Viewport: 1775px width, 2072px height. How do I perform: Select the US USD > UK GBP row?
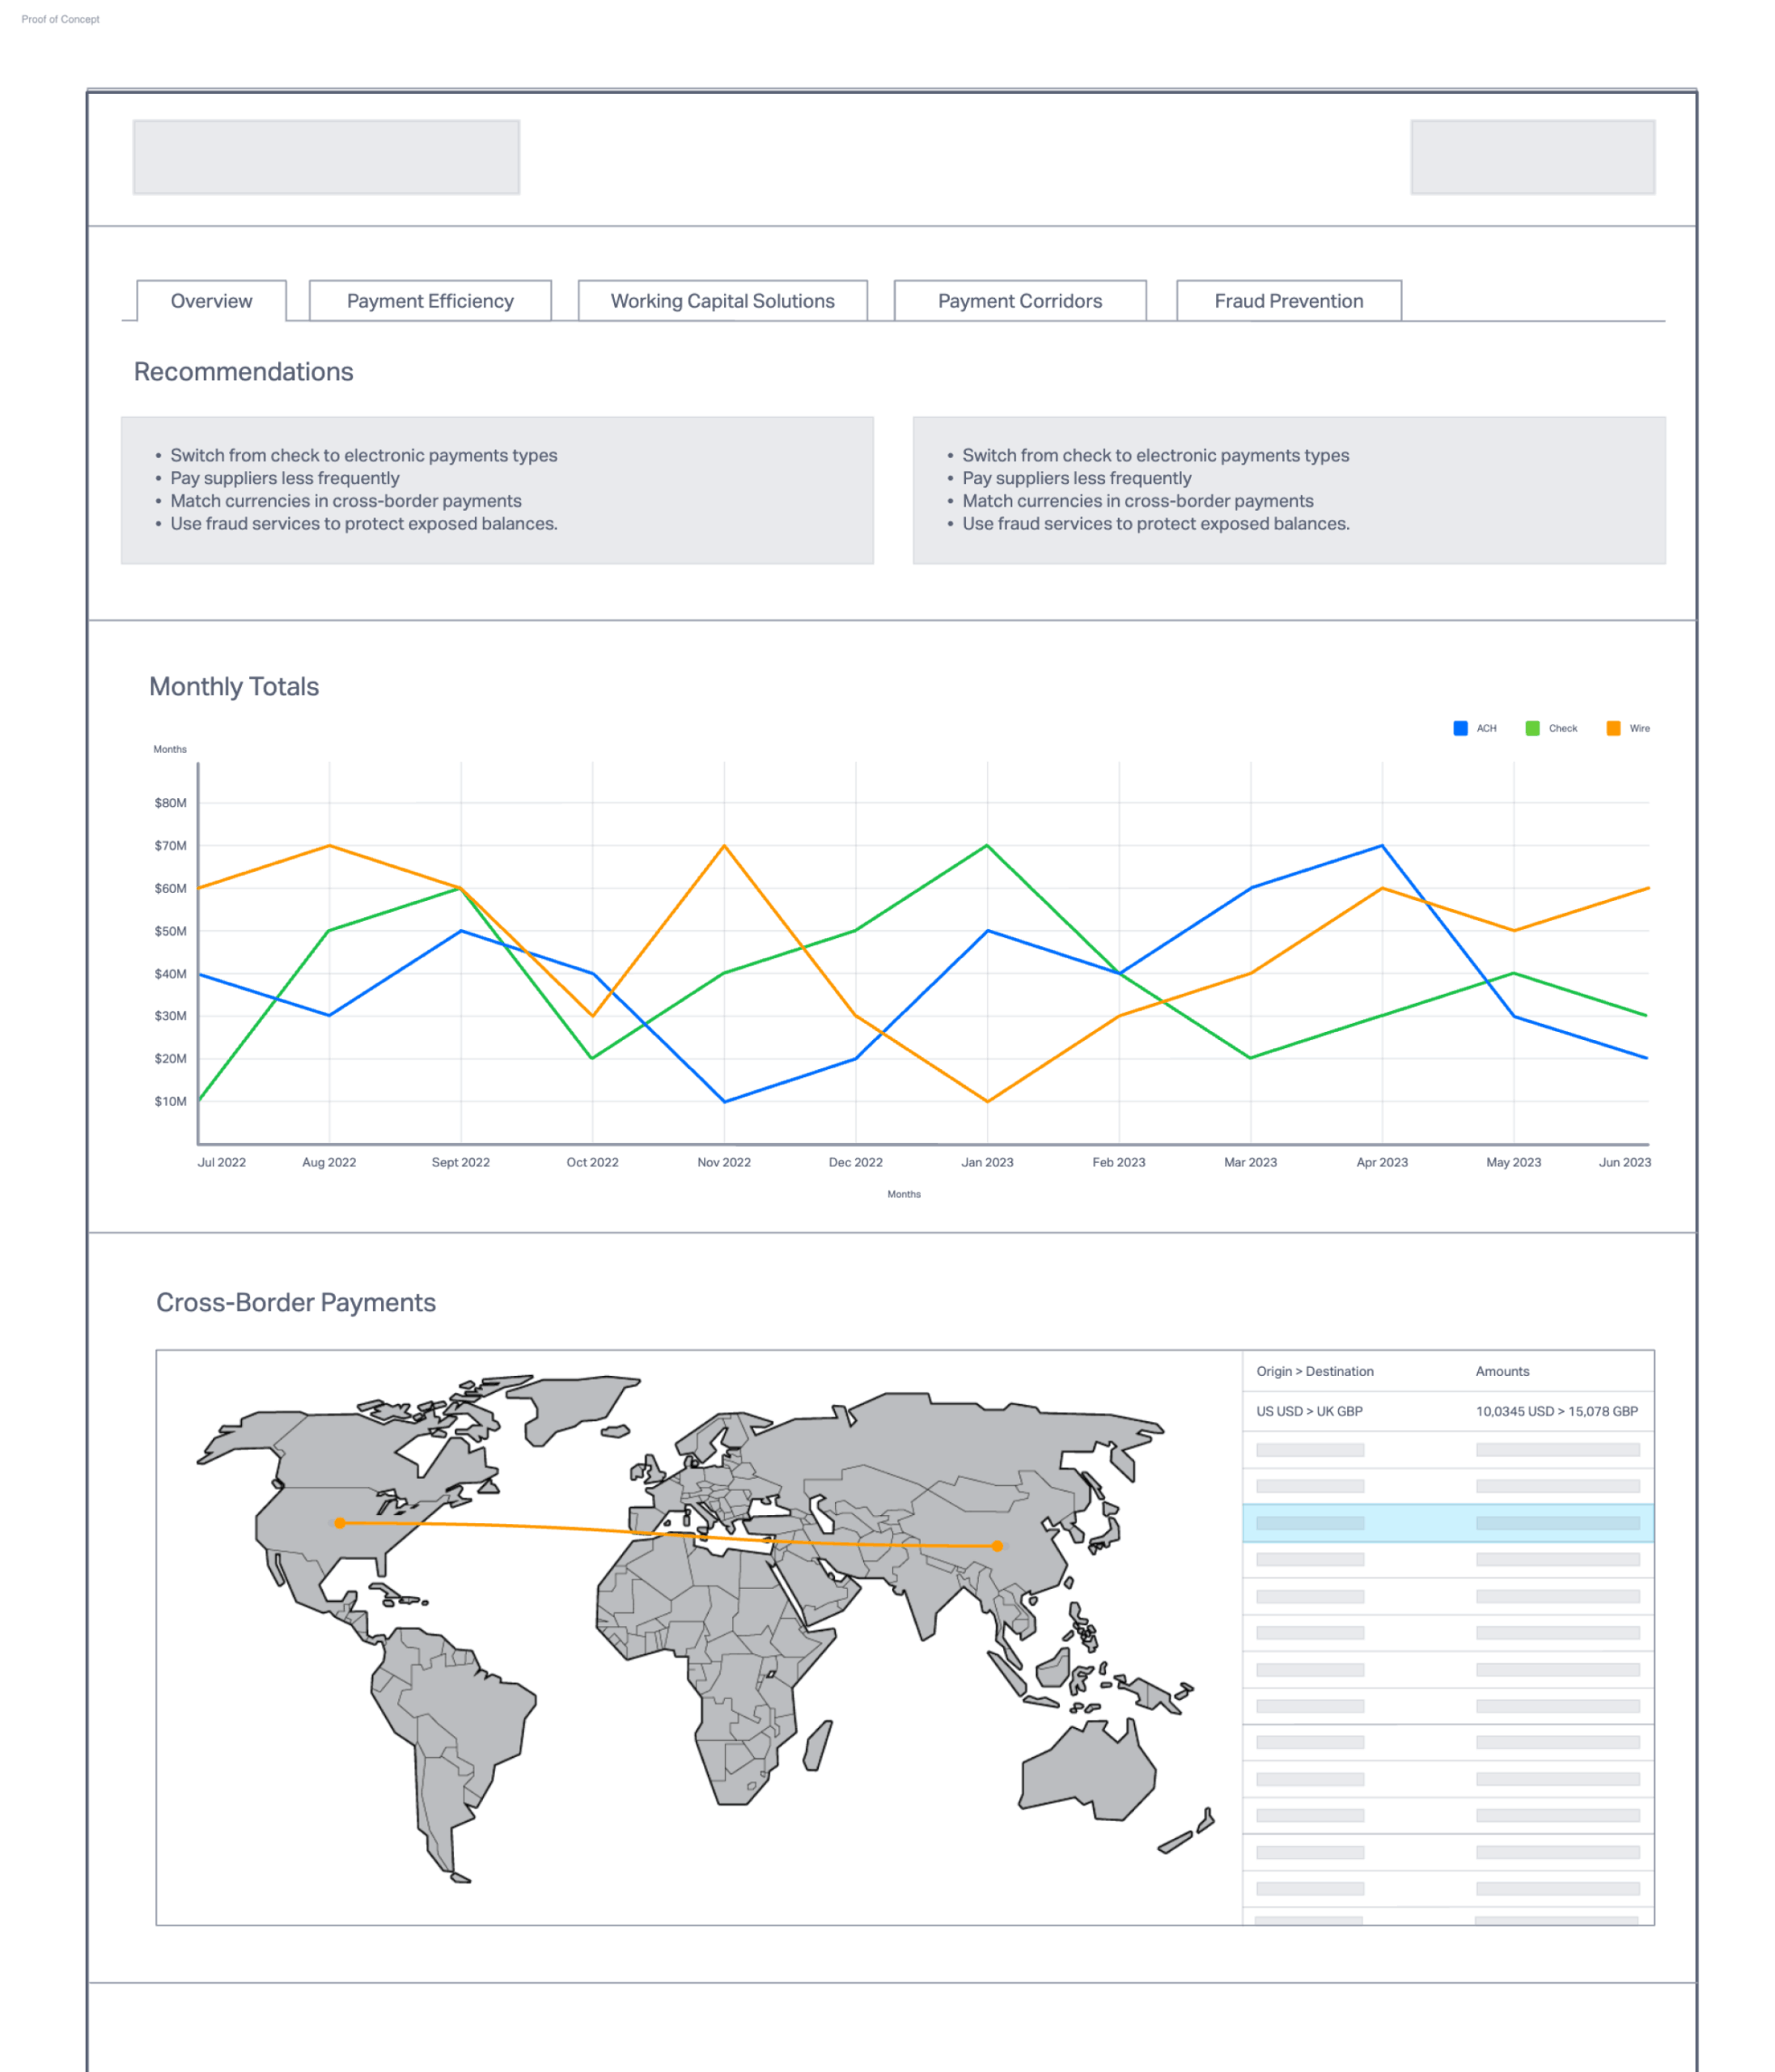click(1447, 1411)
